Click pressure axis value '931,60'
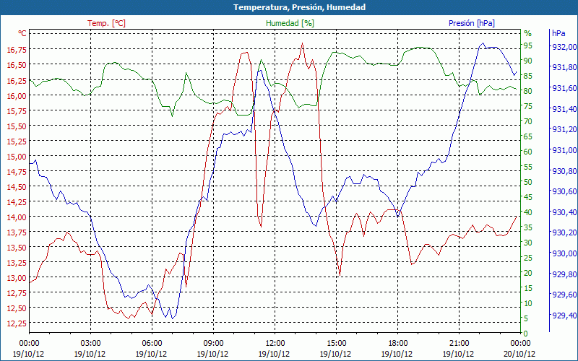This screenshot has height=361, width=578. point(563,88)
